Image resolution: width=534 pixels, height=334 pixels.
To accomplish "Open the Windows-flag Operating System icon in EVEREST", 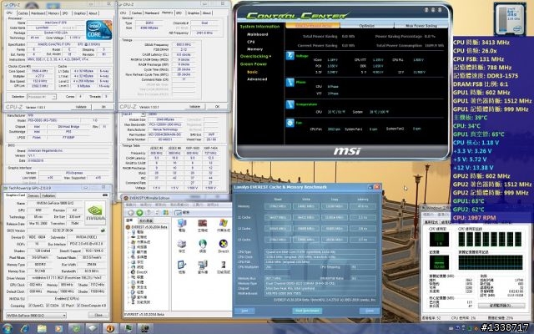I will pyautogui.click(x=224, y=224).
